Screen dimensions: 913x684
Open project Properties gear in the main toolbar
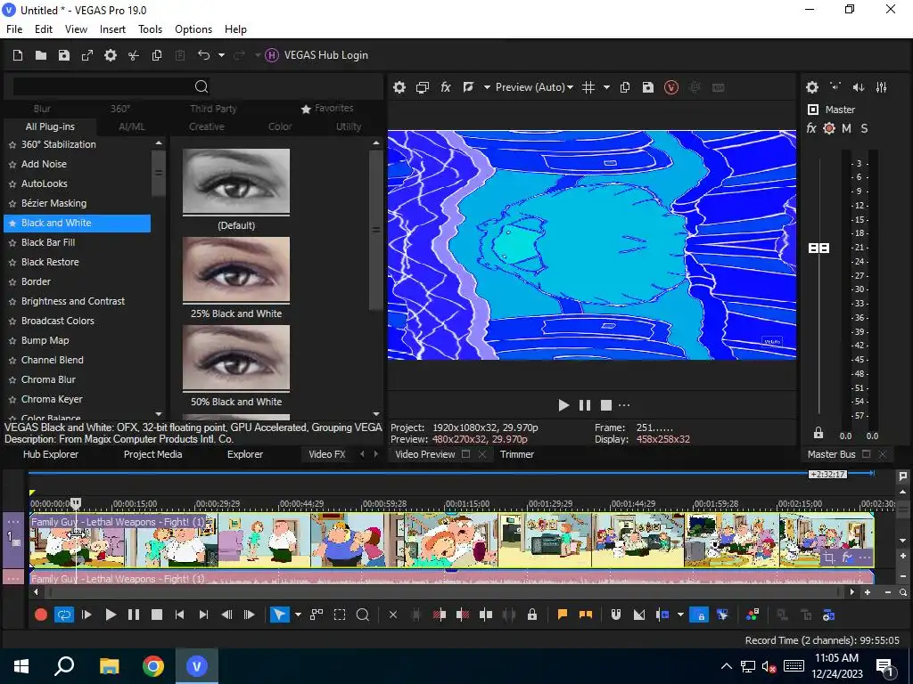click(110, 55)
